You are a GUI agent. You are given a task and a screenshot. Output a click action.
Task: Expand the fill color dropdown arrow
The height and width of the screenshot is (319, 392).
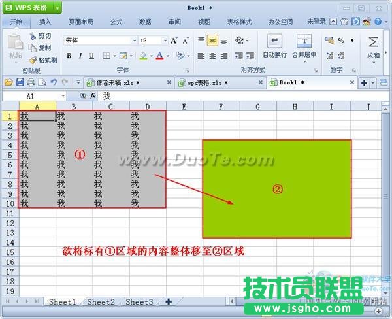pyautogui.click(x=152, y=56)
